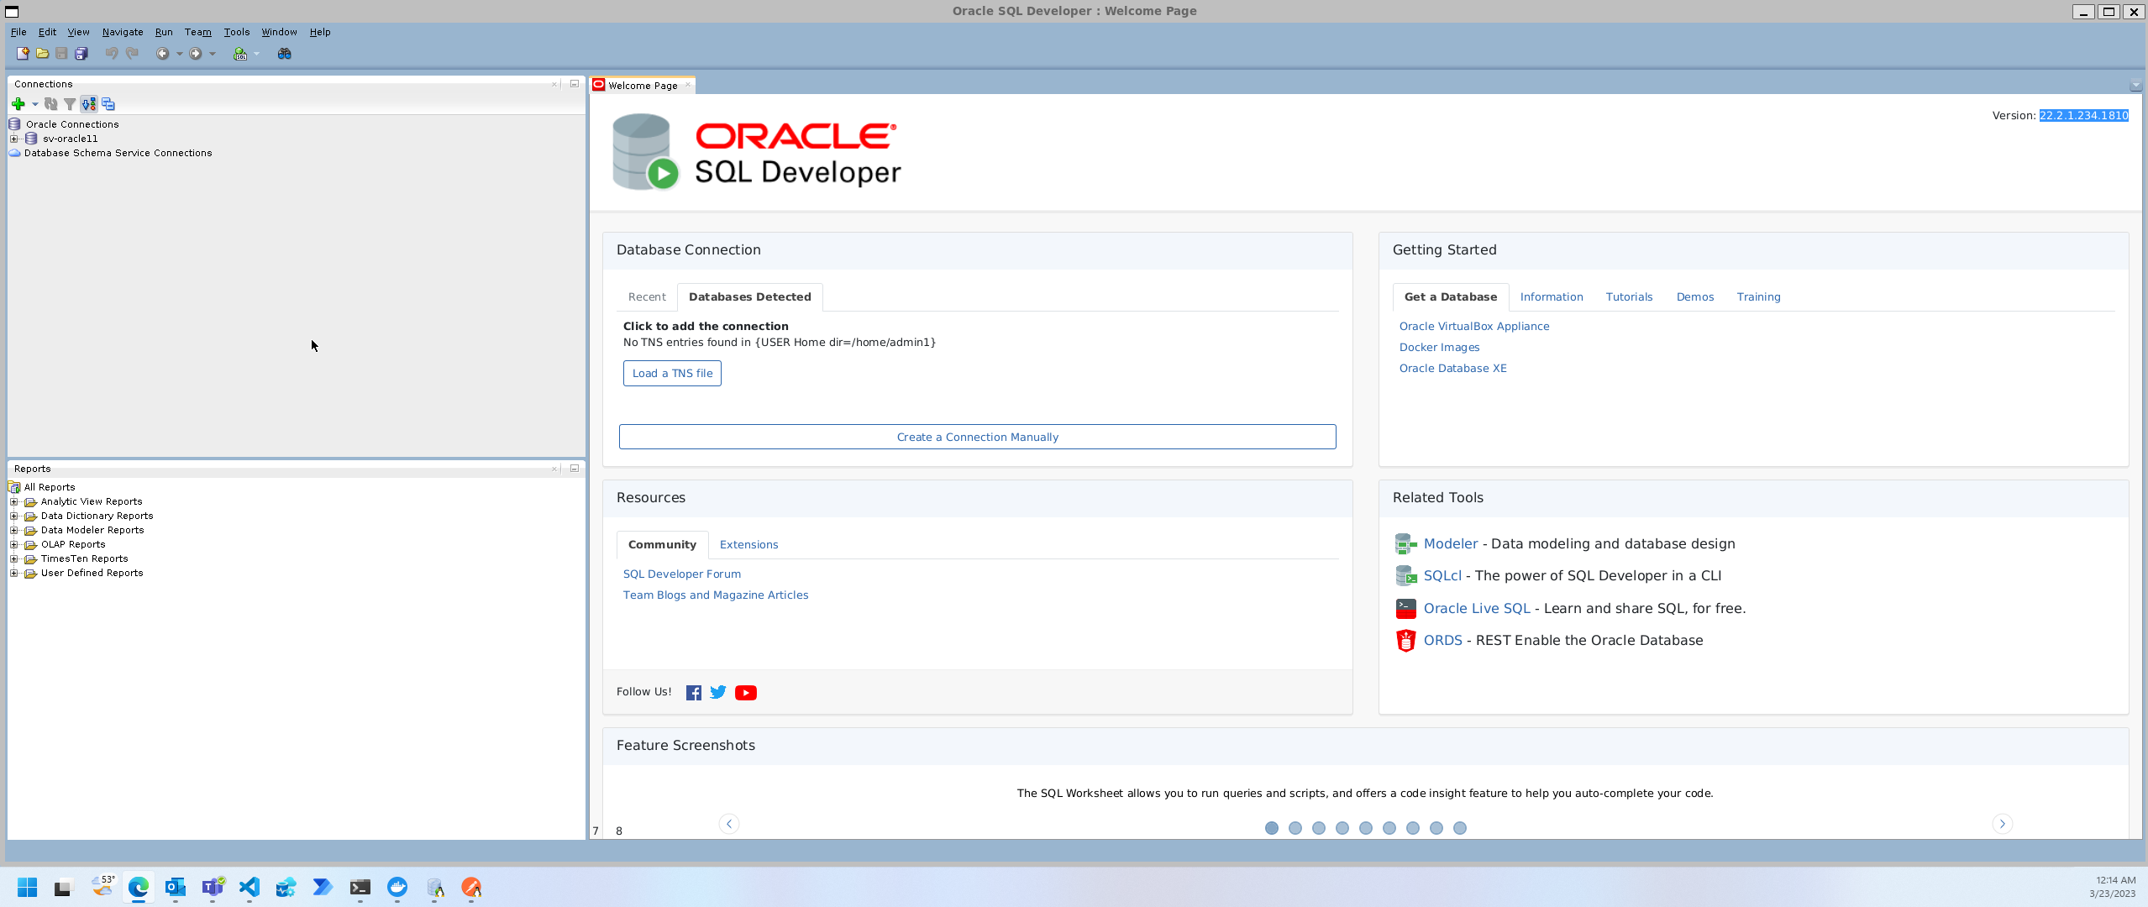This screenshot has height=907, width=2148.
Task: Click the Load a TNS file button
Action: (671, 373)
